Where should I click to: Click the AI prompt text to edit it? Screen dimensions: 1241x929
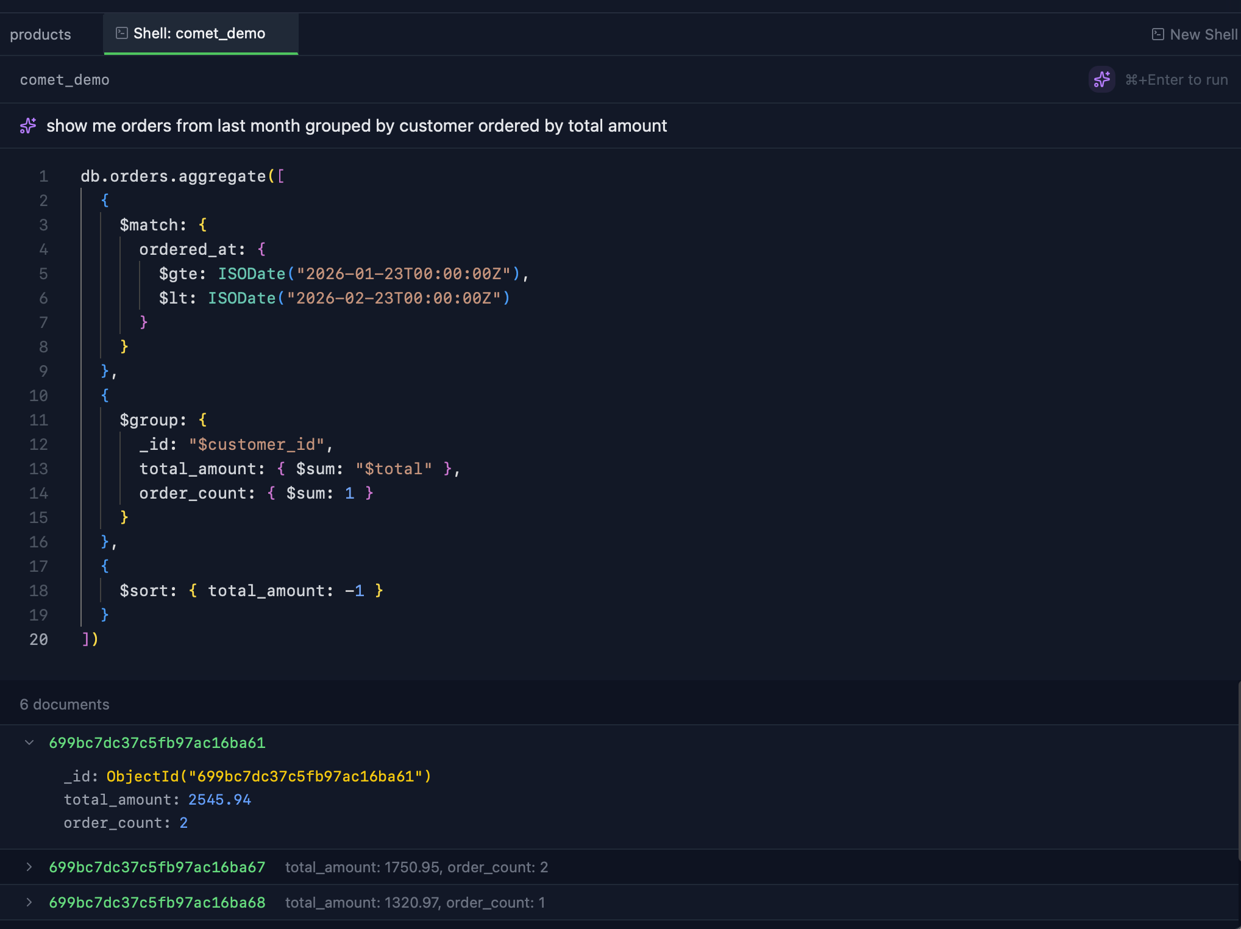(357, 126)
